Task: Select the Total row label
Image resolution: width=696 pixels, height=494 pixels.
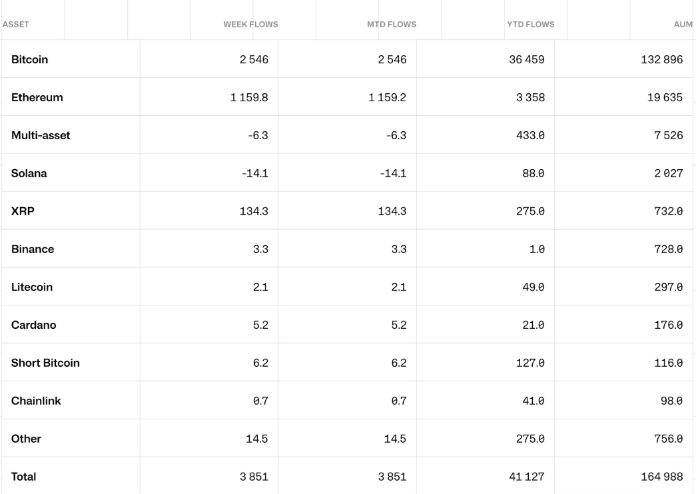Action: point(24,477)
